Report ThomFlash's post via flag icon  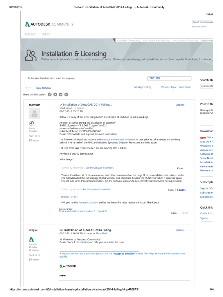(30, 141)
